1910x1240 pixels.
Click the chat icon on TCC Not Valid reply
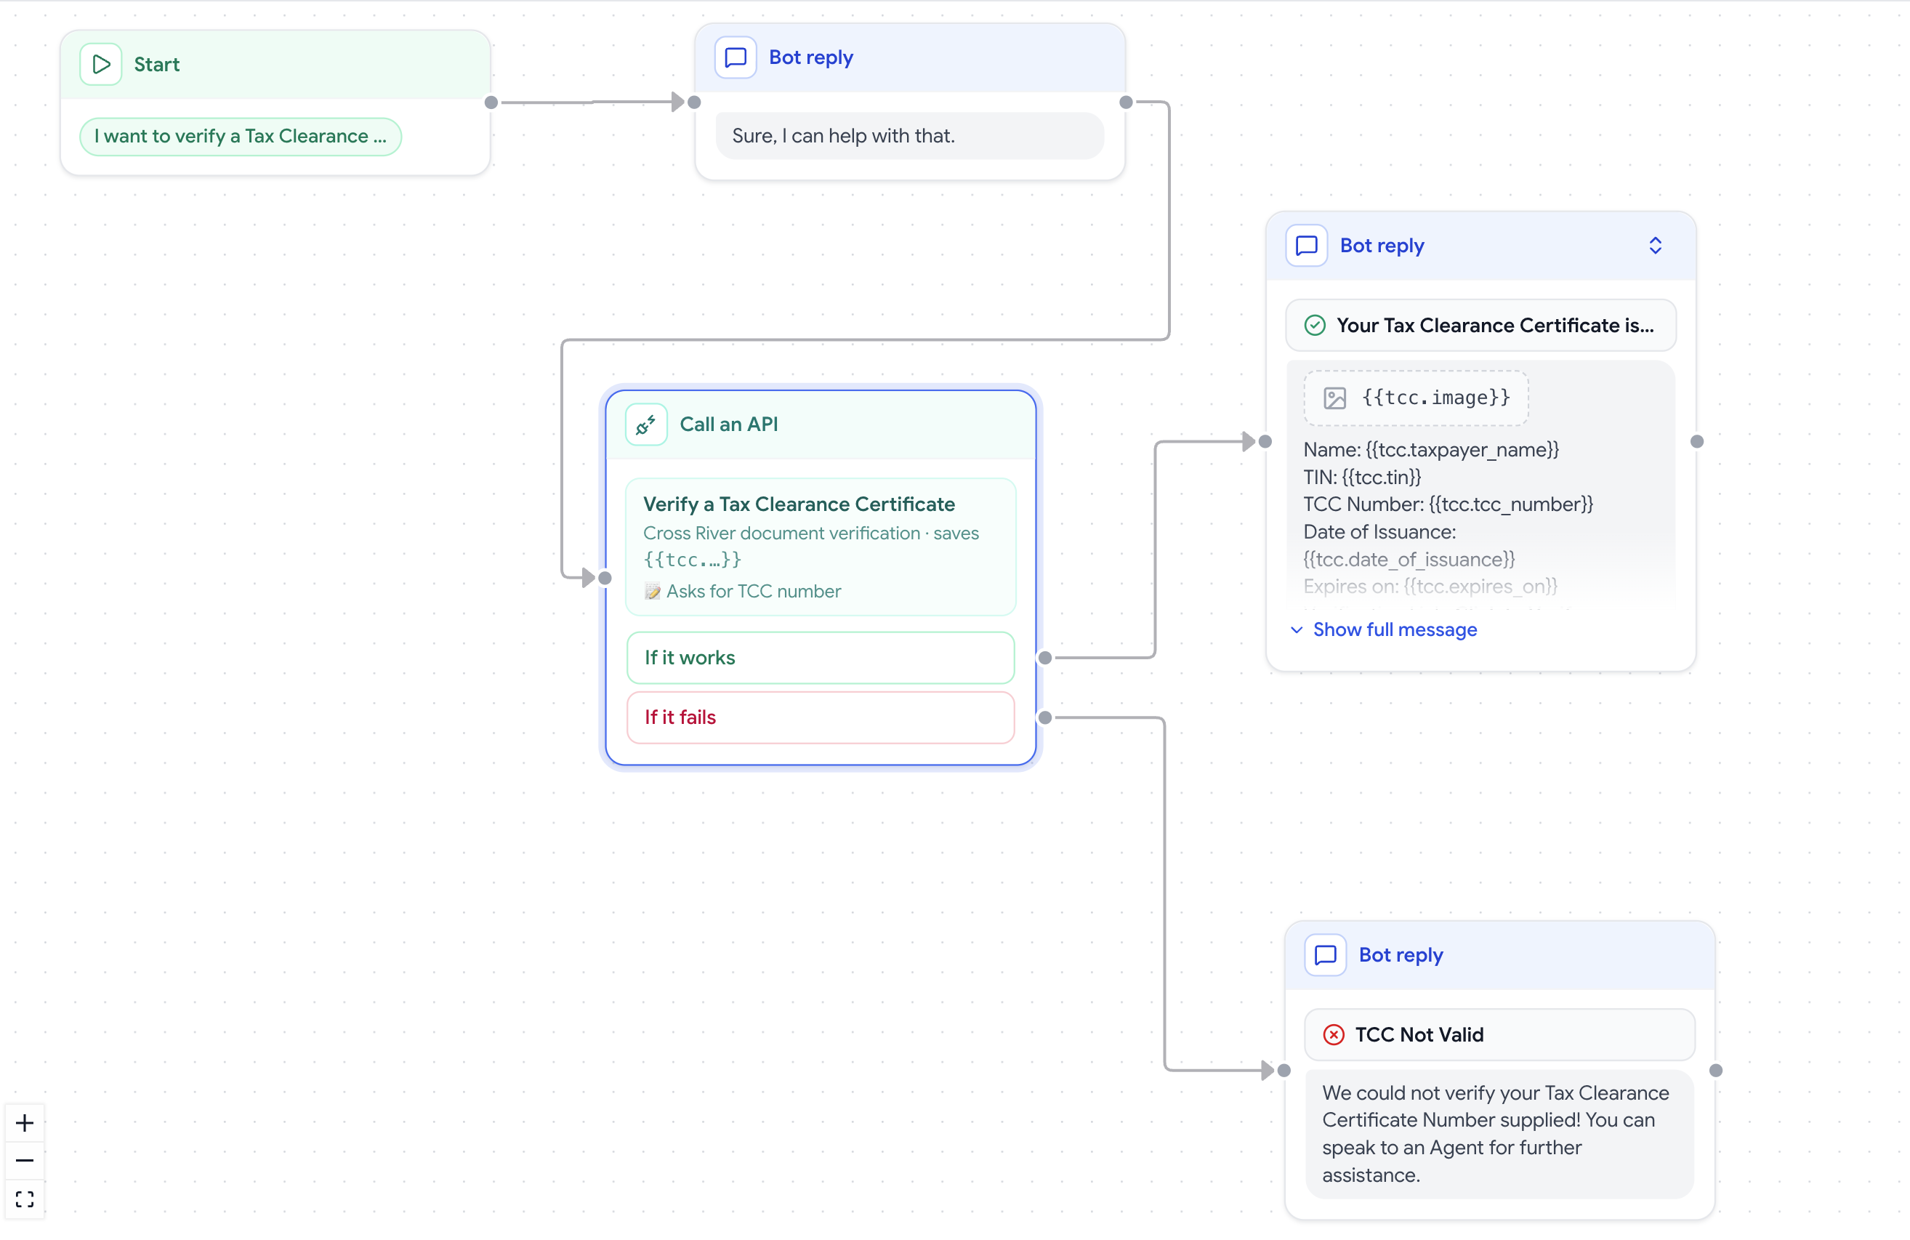1325,955
